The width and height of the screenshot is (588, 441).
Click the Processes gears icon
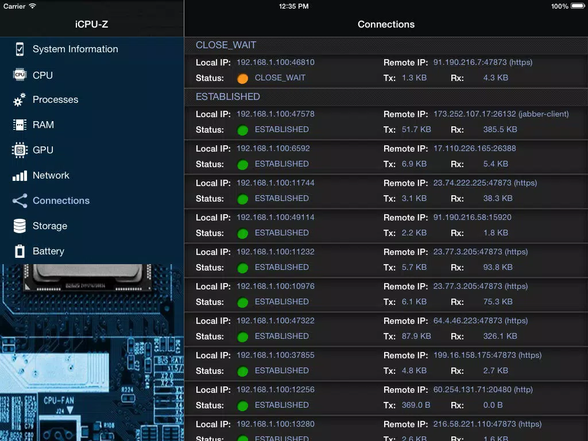(19, 100)
